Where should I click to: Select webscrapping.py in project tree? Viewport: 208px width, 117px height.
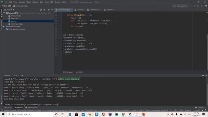tap(16, 24)
